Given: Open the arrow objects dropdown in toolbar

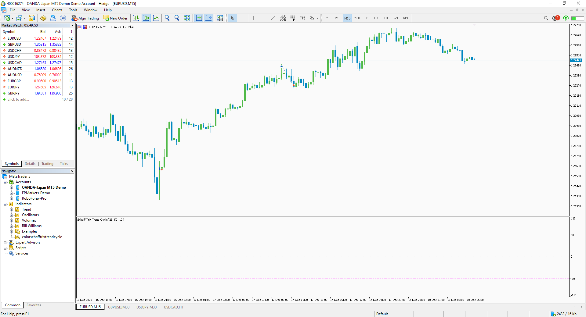Looking at the screenshot, I should click(317, 18).
